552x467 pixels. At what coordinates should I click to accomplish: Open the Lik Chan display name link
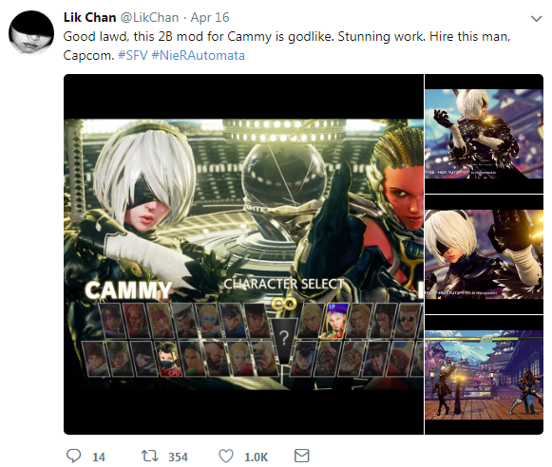89,17
